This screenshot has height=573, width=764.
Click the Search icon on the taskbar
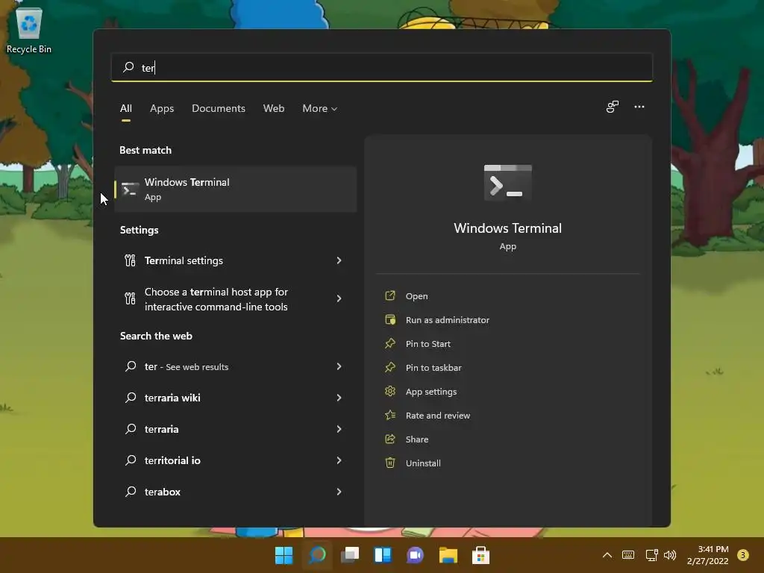tap(317, 555)
